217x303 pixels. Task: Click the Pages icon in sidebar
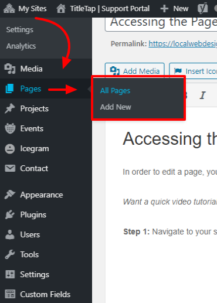tap(10, 88)
